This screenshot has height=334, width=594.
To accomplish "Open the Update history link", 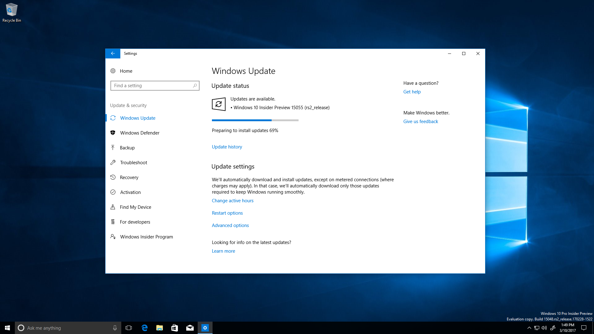I will tap(227, 147).
